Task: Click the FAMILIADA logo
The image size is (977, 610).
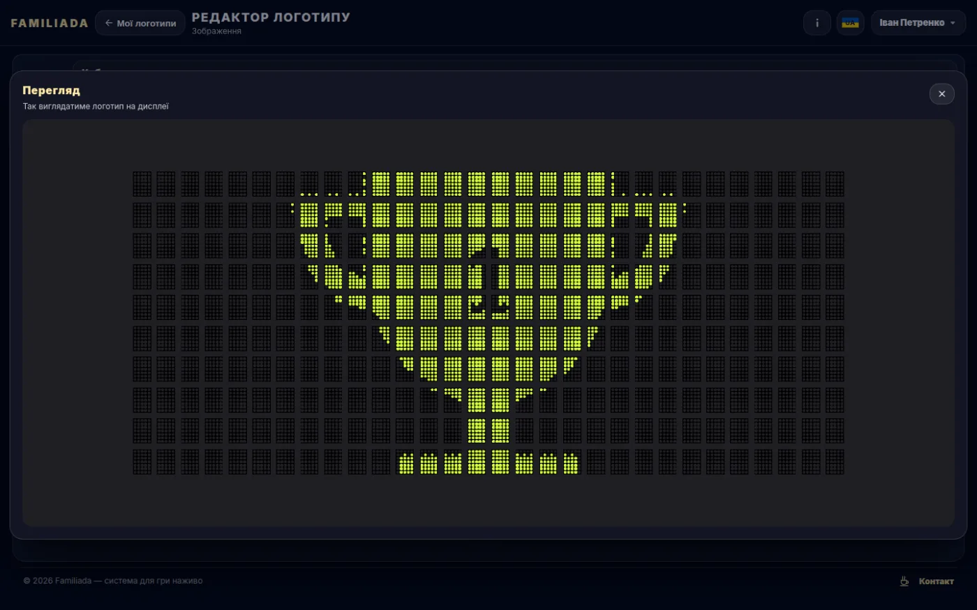Action: [x=50, y=23]
